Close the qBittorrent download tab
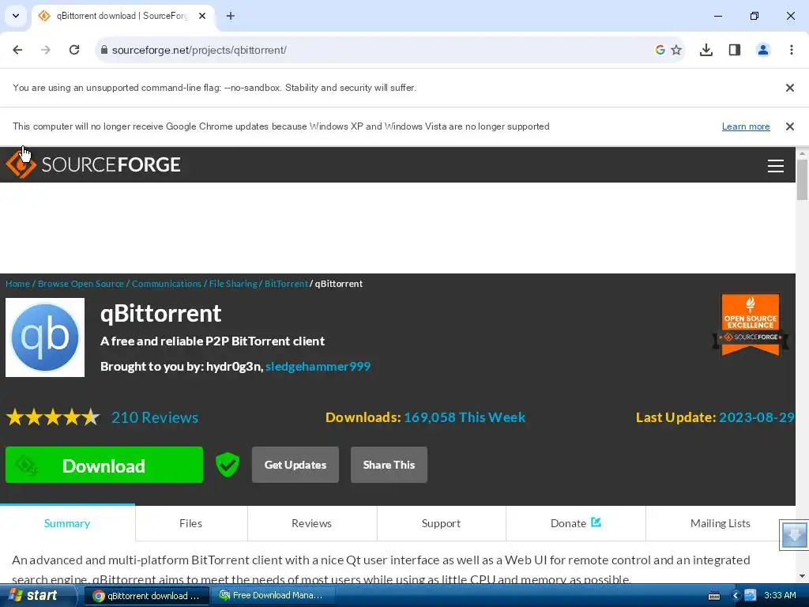This screenshot has height=607, width=809. [x=202, y=16]
